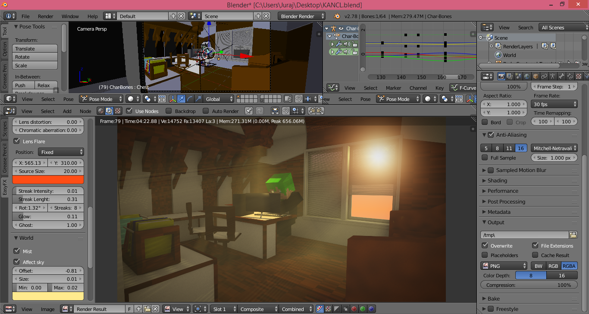Select RGBA color mode button
This screenshot has height=314, width=589.
(x=569, y=266)
